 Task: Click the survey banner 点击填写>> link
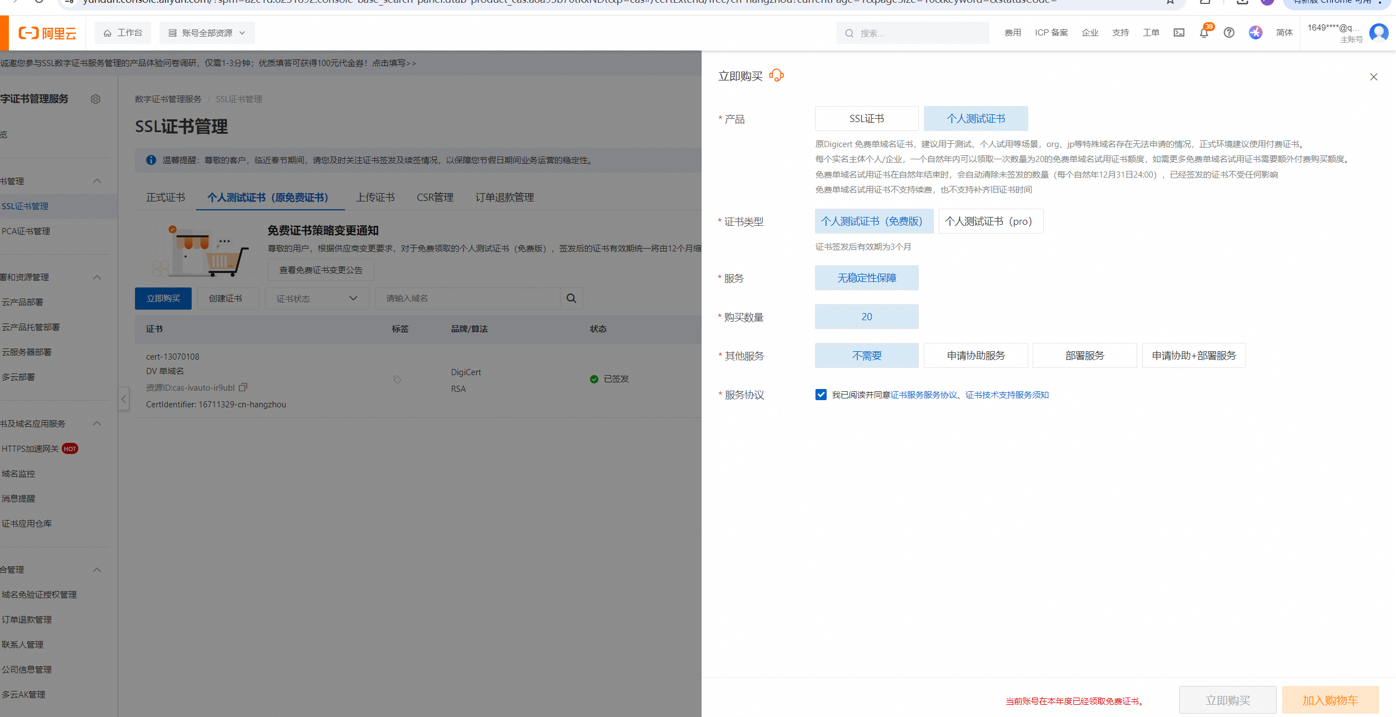click(394, 63)
